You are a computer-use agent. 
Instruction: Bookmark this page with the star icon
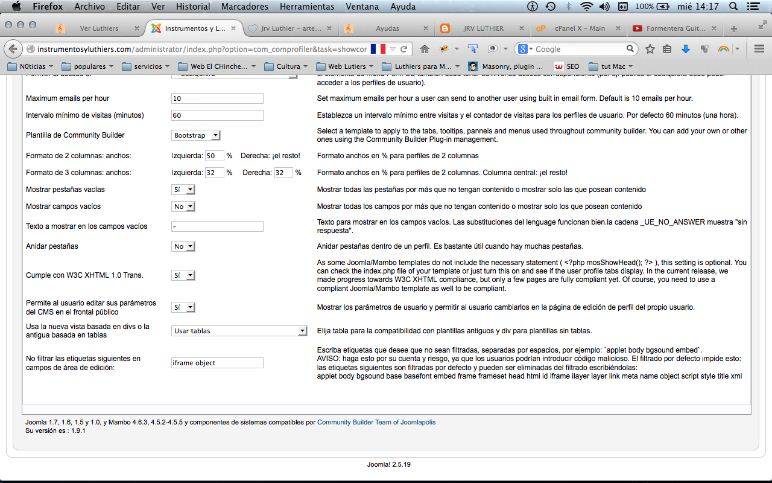[x=650, y=49]
